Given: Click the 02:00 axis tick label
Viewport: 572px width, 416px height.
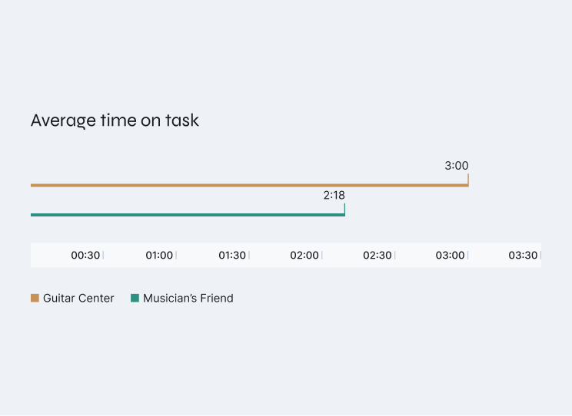Looking at the screenshot, I should pos(304,256).
